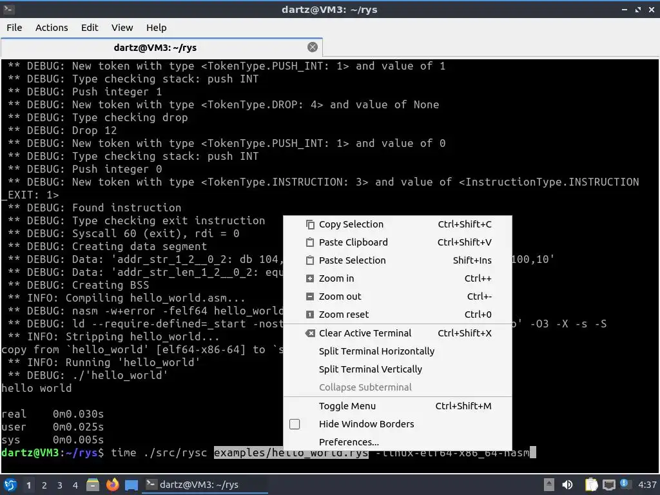Click the prompt text dartz@VM3:~/rys$
660x495 pixels.
click(53, 453)
